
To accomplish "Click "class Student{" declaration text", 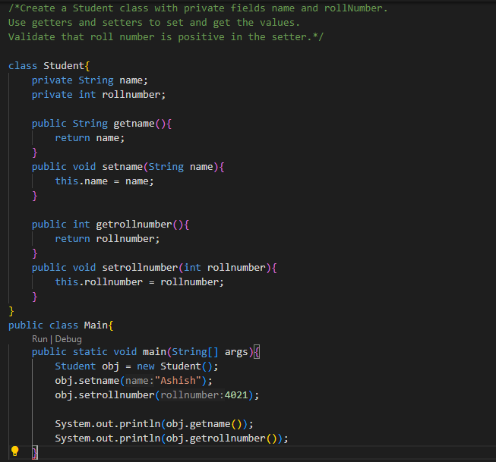I will 49,66.
